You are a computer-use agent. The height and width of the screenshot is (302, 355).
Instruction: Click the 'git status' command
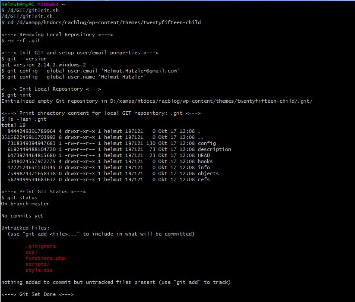19,198
